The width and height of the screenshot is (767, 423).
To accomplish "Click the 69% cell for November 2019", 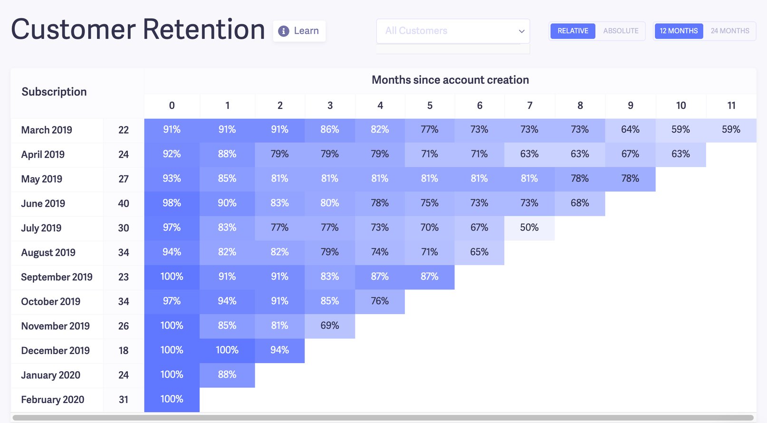I will (x=330, y=326).
